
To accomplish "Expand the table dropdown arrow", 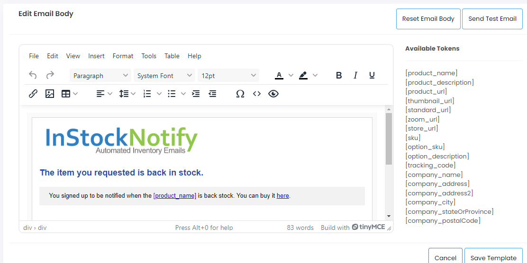I will pos(75,94).
